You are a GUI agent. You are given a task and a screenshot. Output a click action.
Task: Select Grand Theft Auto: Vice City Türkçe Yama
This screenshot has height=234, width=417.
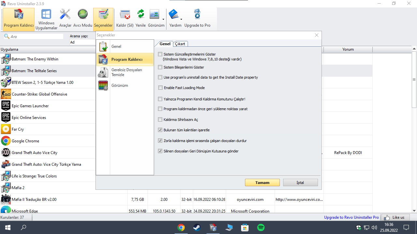(x=48, y=164)
